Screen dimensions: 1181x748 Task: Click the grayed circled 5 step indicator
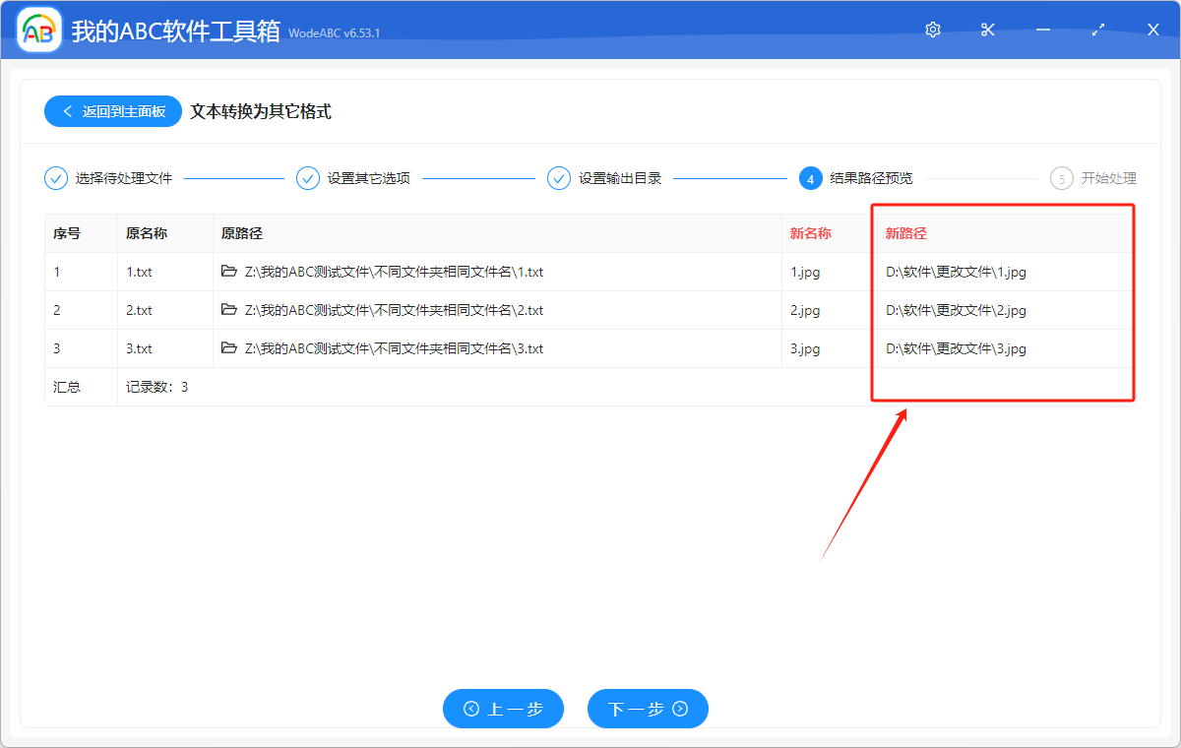point(1062,178)
